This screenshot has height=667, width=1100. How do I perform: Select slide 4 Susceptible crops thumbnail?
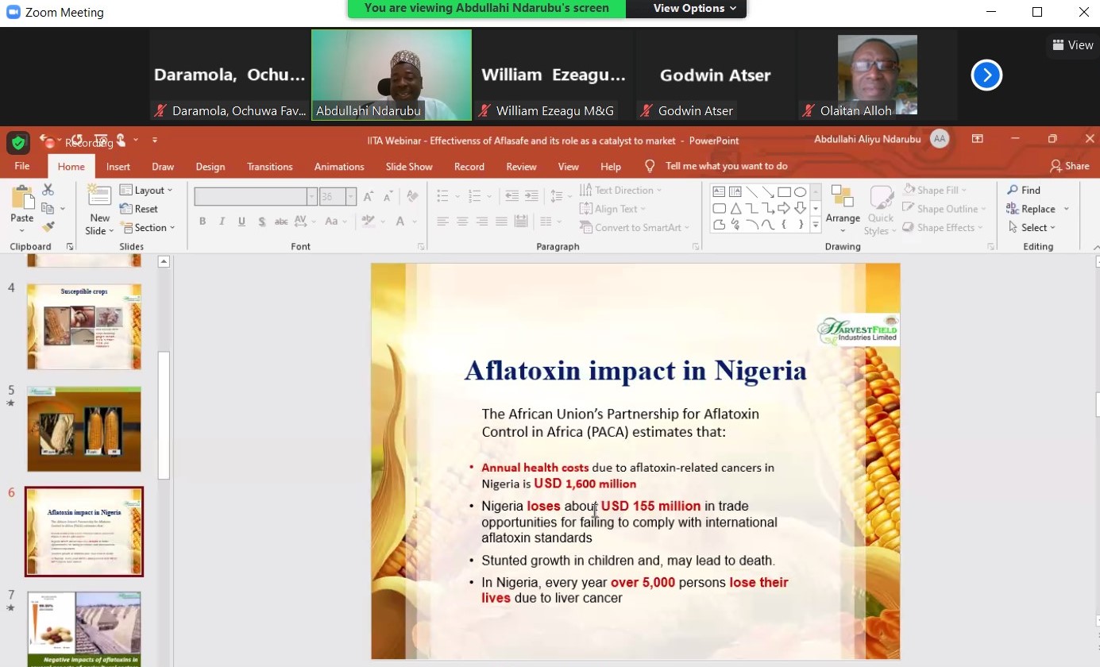[84, 326]
